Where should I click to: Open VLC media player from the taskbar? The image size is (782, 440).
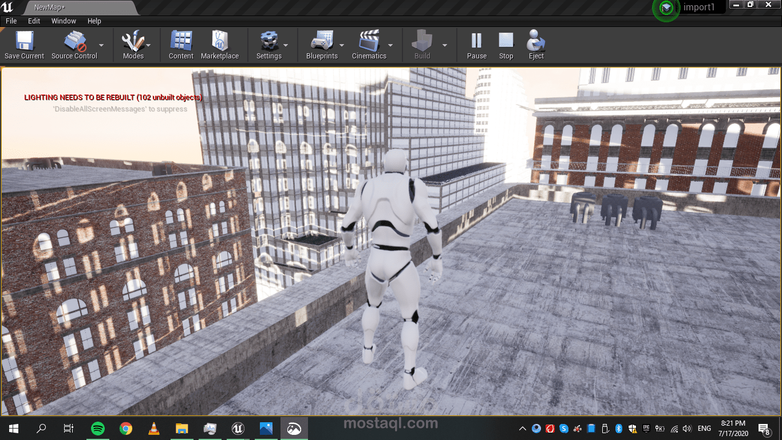[x=154, y=428]
